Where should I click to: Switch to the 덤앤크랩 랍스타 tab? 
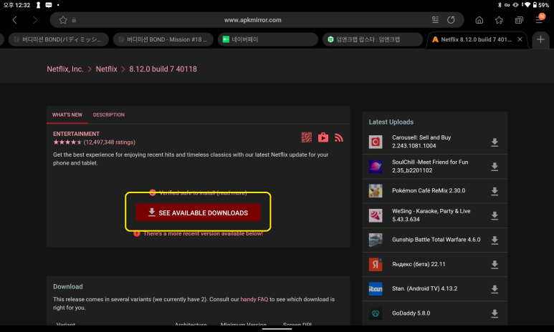pos(373,39)
